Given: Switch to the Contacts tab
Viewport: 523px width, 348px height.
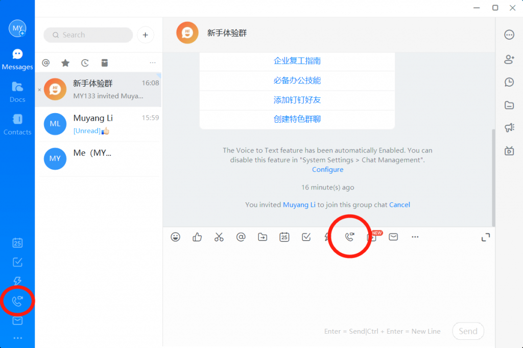Looking at the screenshot, I should point(17,124).
